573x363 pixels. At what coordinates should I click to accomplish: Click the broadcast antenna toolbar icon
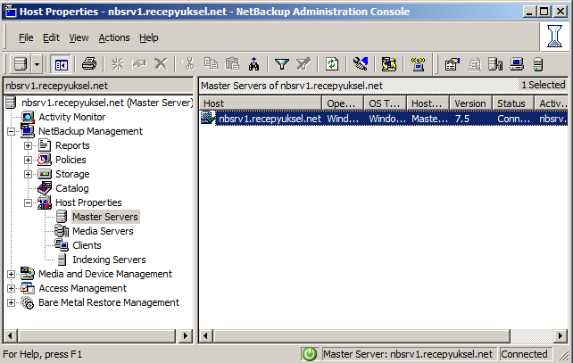tap(418, 64)
